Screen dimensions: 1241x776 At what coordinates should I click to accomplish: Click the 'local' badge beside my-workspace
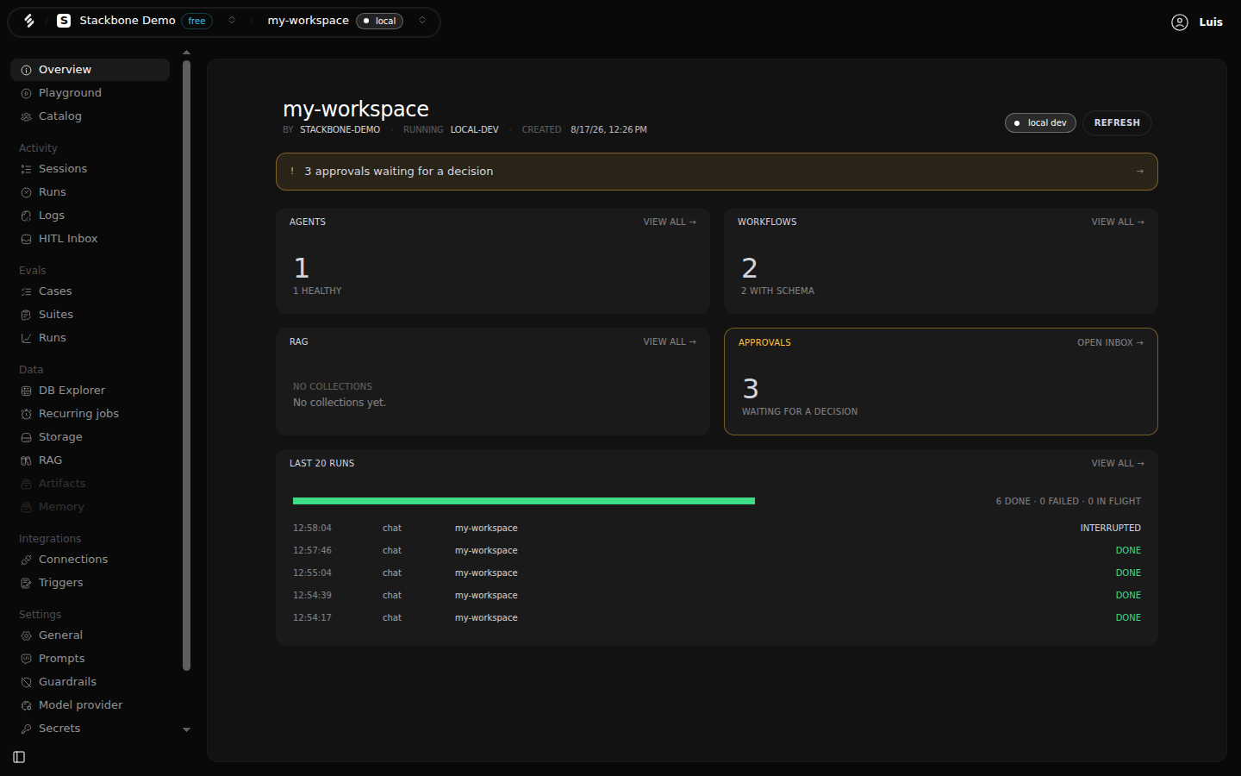click(x=379, y=21)
